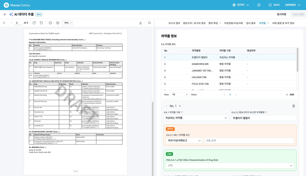The image size is (306, 176).
Task: Click the drug table vertical scrollbar
Action: [297, 60]
